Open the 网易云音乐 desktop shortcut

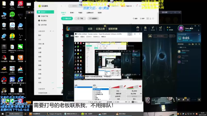pyautogui.click(x=20, y=4)
